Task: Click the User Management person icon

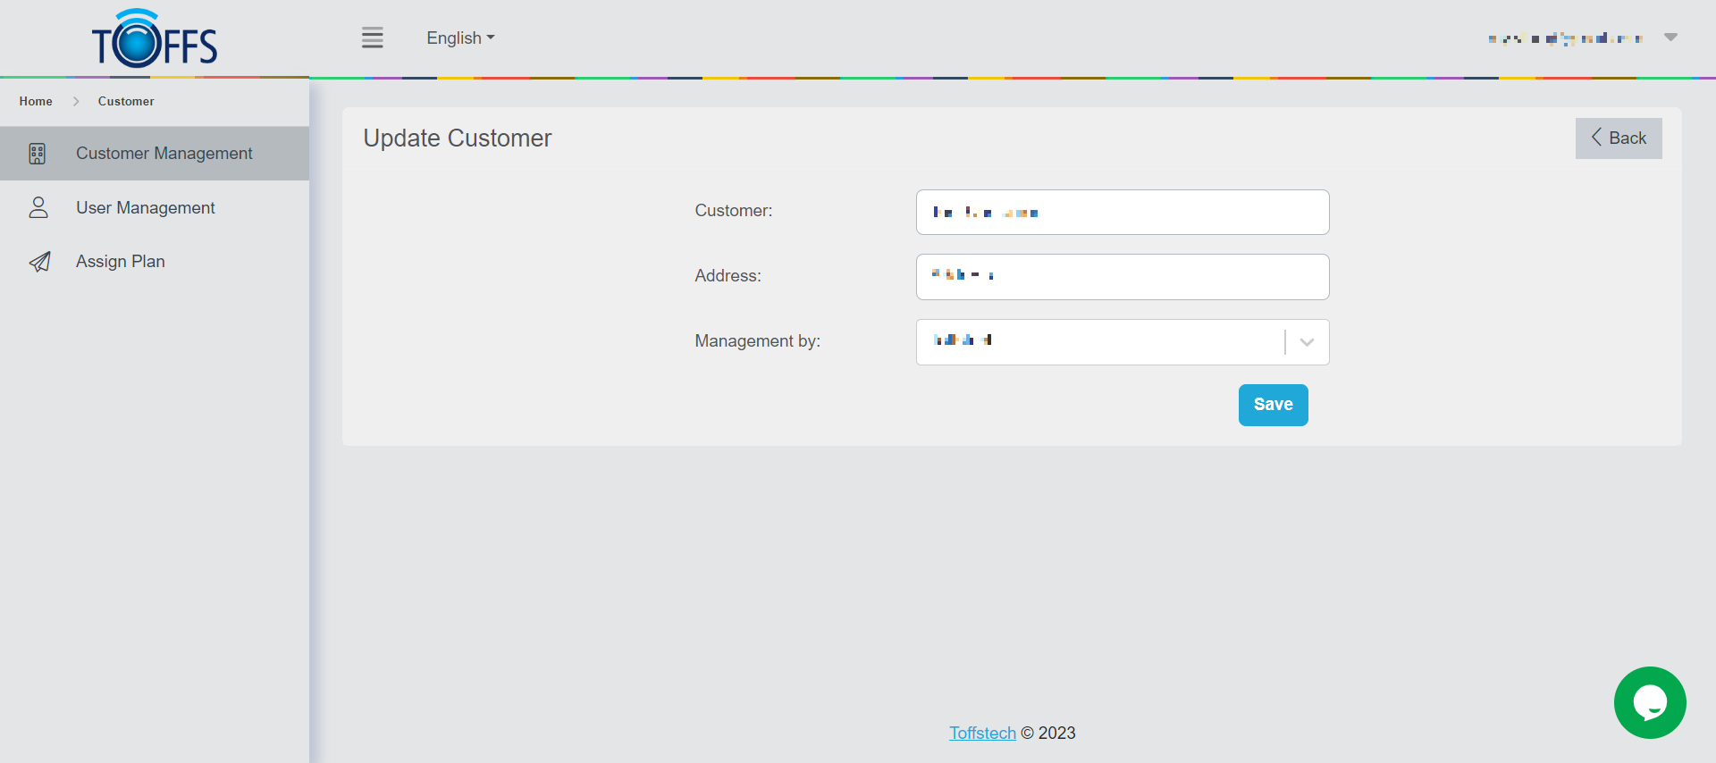Action: pos(38,208)
